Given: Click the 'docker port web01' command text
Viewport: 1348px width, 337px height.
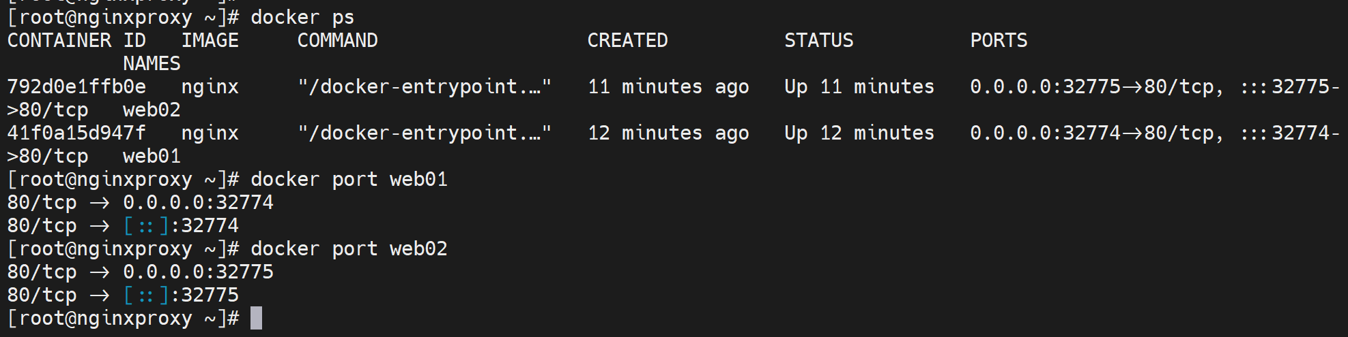Looking at the screenshot, I should pos(349,179).
